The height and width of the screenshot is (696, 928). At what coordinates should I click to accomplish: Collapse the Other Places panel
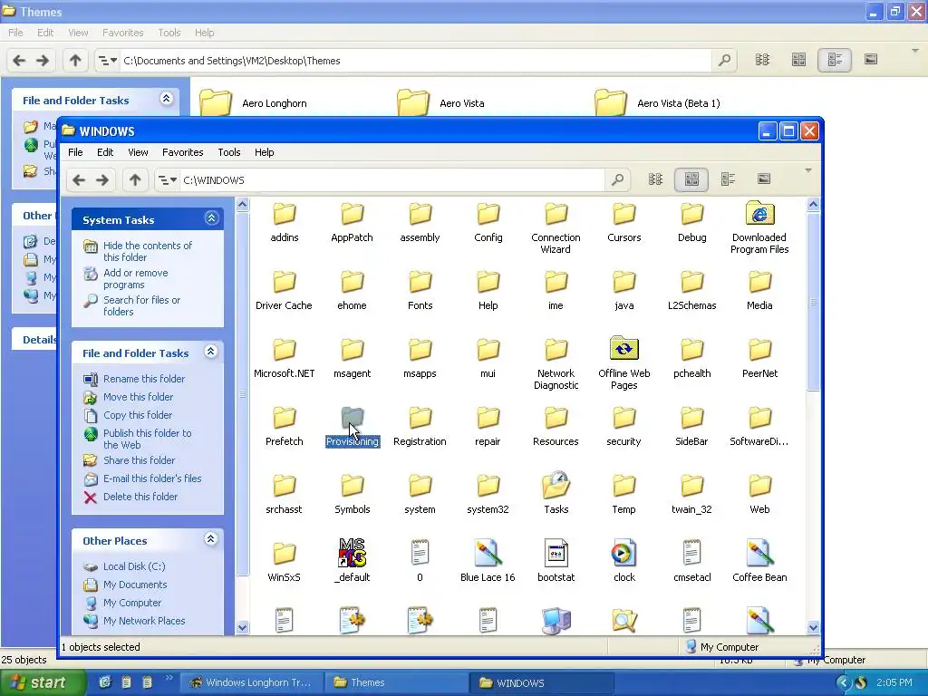pyautogui.click(x=210, y=538)
